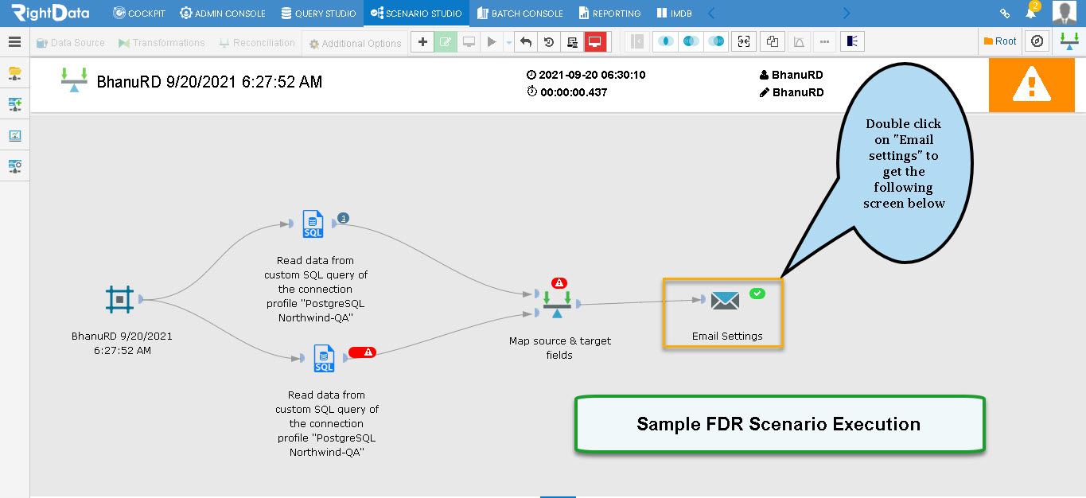Toggle the hamburger sidebar menu
Image resolution: width=1086 pixels, height=498 pixels.
click(x=14, y=42)
